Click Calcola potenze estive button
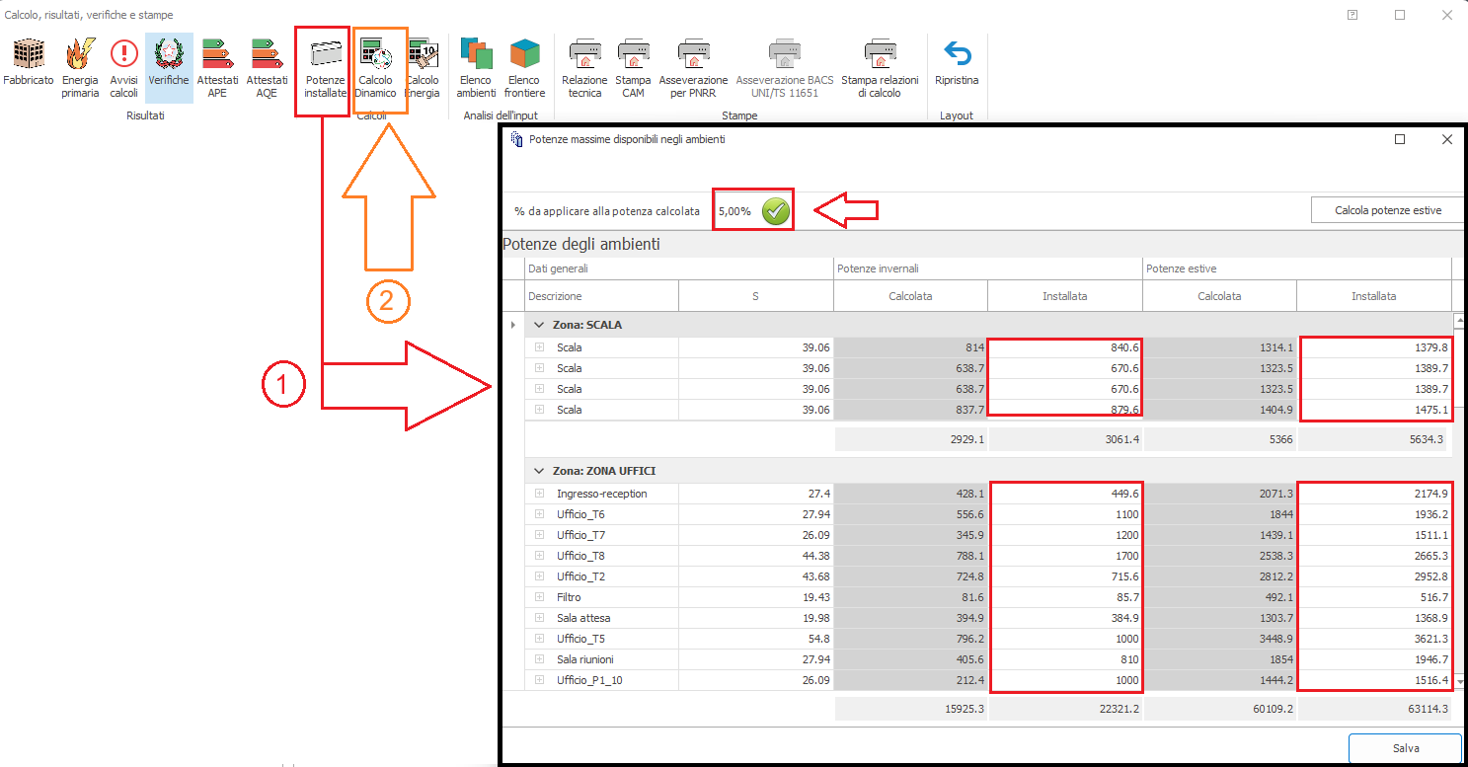This screenshot has width=1468, height=767. click(x=1387, y=210)
